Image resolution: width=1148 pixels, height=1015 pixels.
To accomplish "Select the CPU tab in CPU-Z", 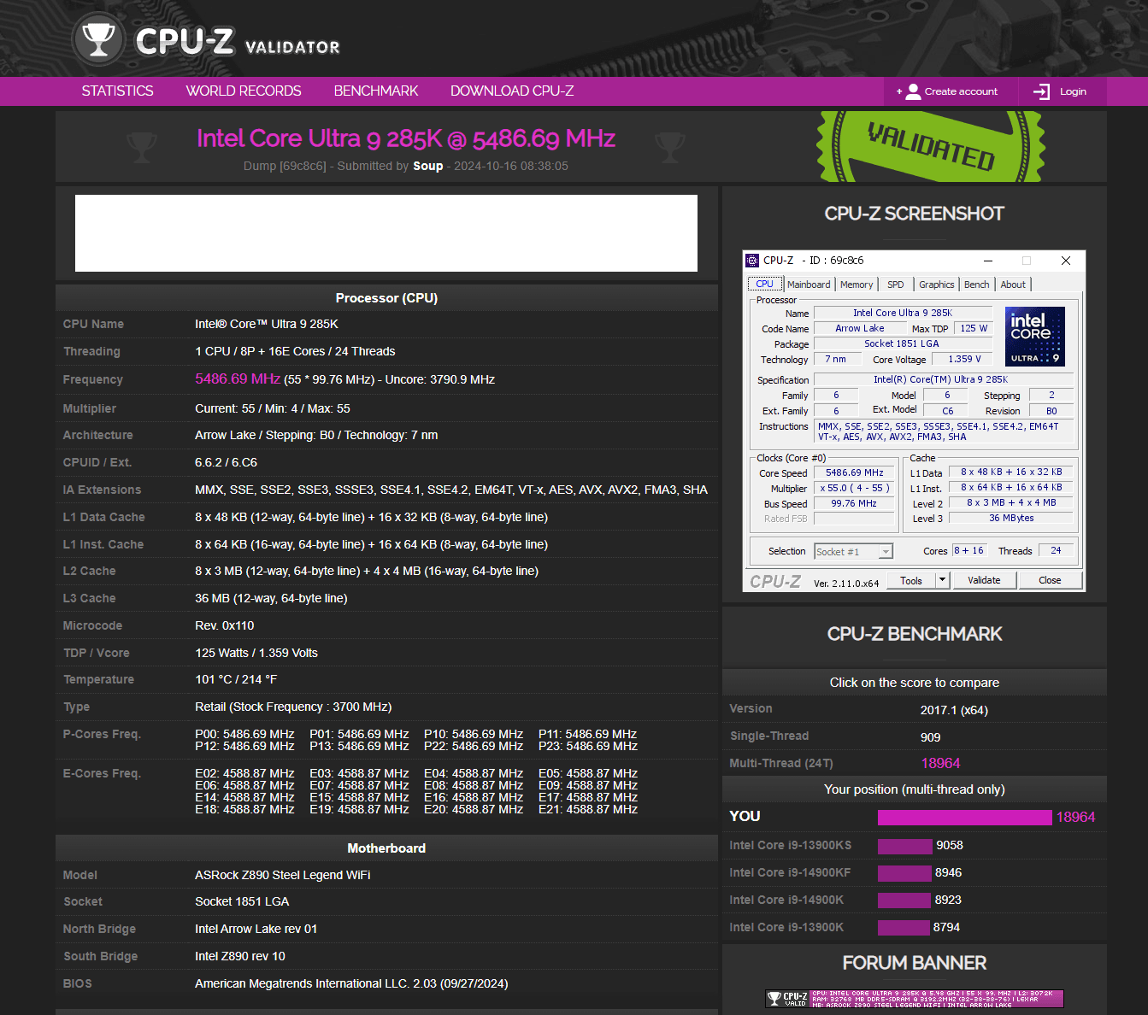I will coord(765,284).
